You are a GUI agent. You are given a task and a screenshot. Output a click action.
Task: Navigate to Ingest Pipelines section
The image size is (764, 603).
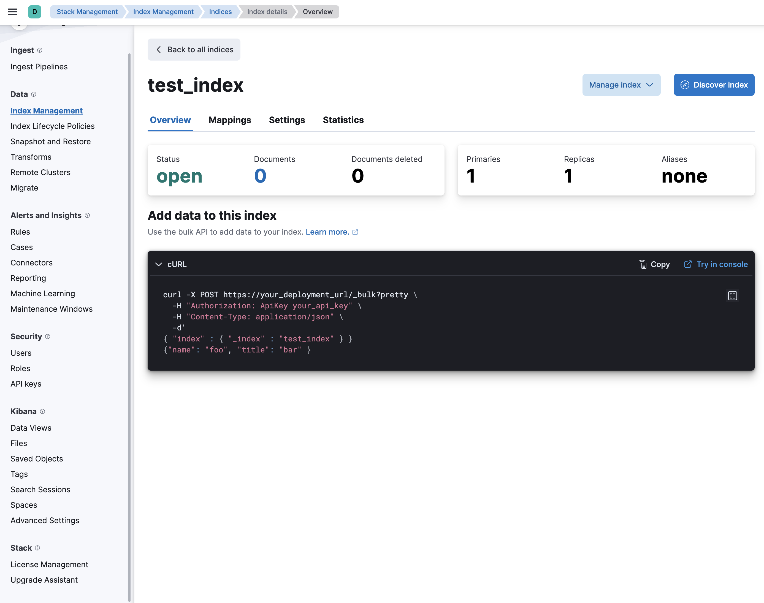point(39,66)
